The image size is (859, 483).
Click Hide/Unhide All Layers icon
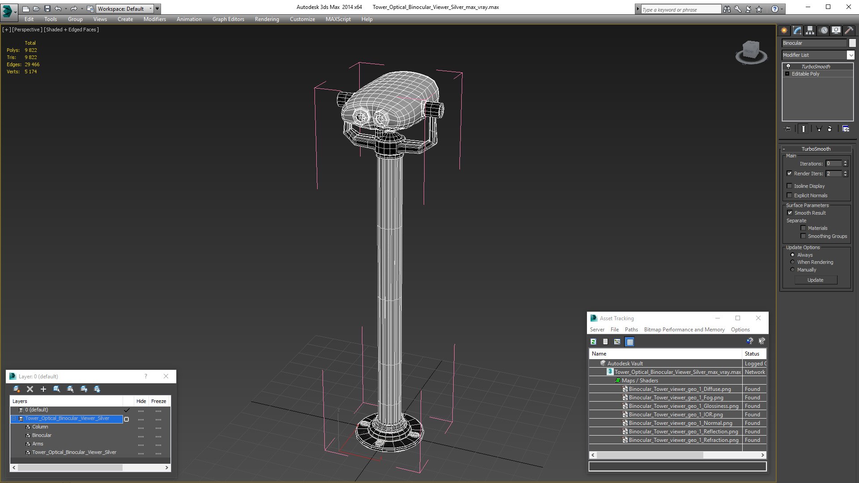click(84, 389)
